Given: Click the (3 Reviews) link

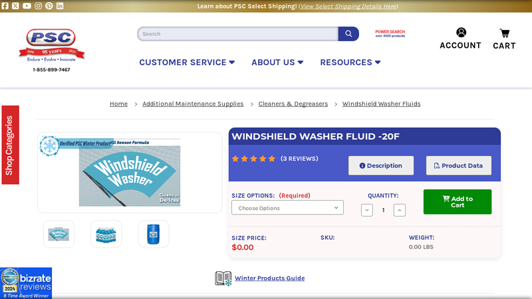Looking at the screenshot, I should (x=299, y=159).
